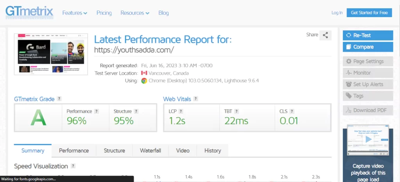Click Get Started for Free button

click(369, 13)
